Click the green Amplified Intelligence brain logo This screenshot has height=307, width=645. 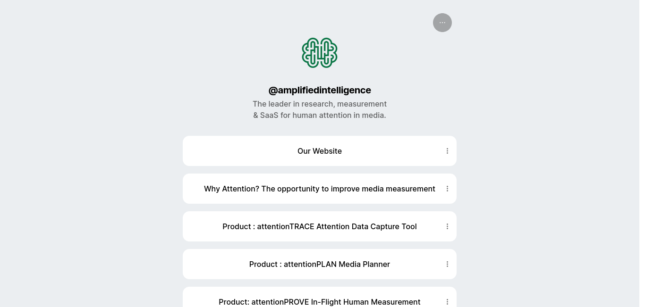320,53
